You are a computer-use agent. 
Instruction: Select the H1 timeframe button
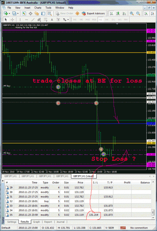(100, 20)
